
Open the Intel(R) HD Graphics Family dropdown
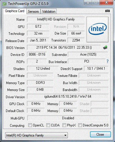(37, 135)
